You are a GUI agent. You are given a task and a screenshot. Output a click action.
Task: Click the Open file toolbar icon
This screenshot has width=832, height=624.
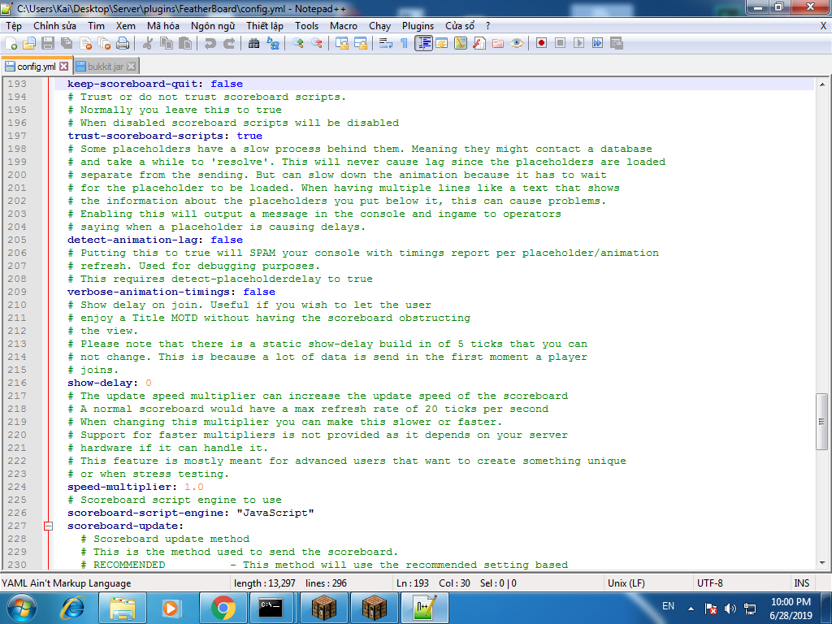point(29,44)
